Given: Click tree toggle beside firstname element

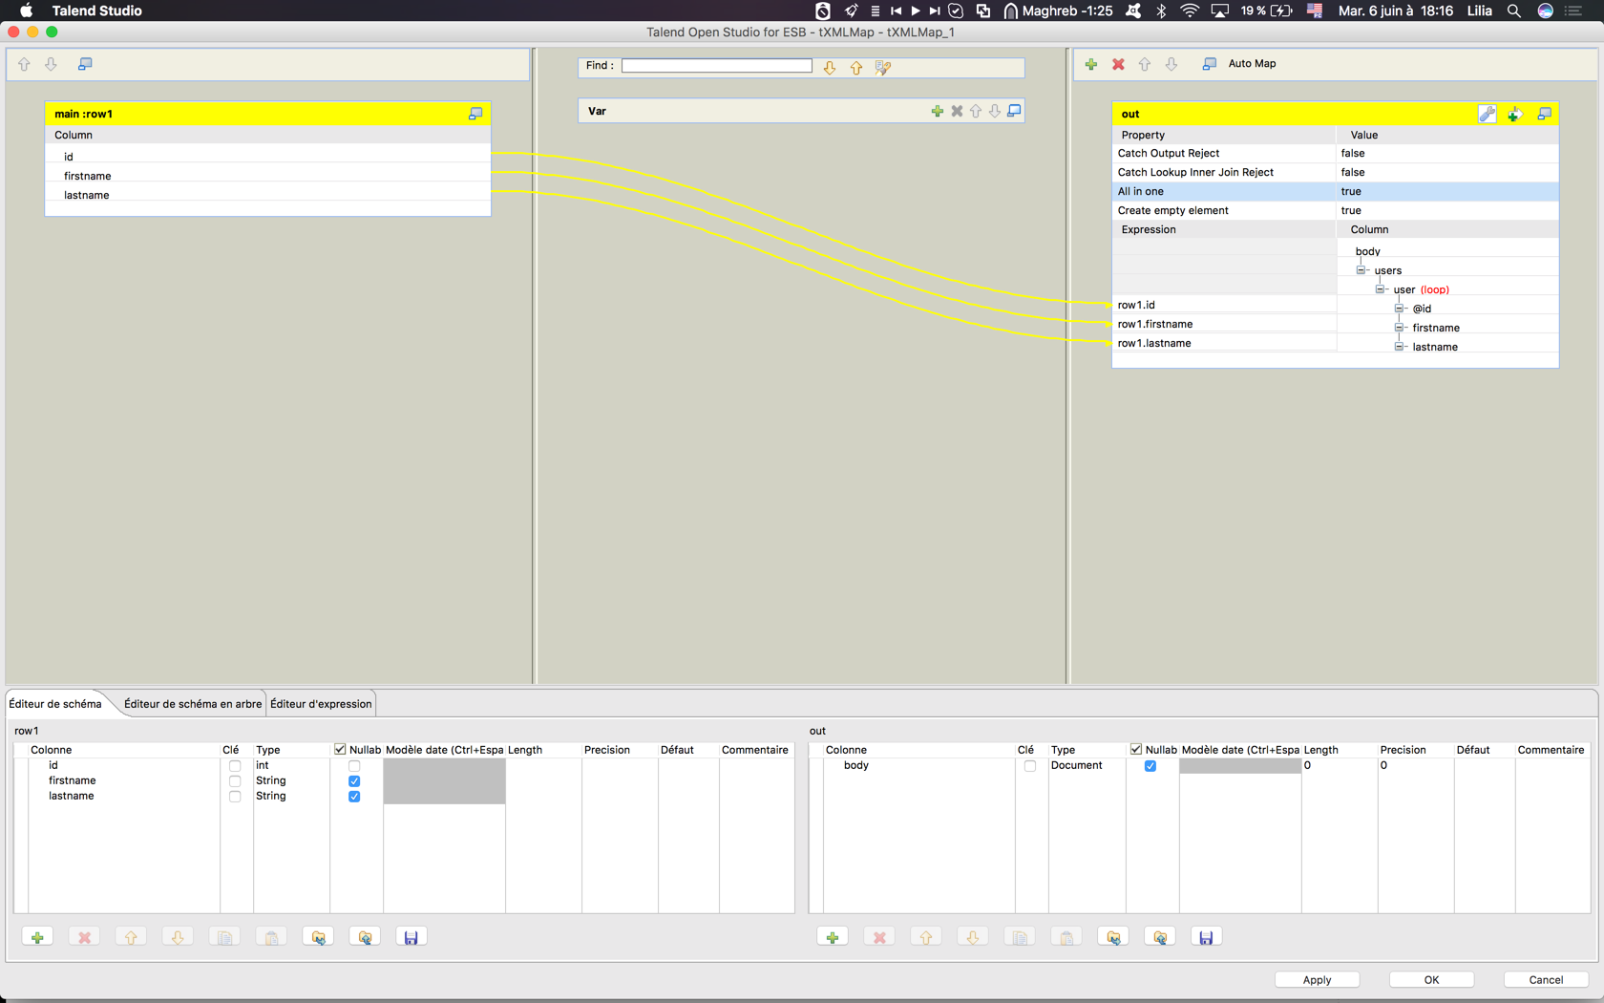Looking at the screenshot, I should (1400, 328).
